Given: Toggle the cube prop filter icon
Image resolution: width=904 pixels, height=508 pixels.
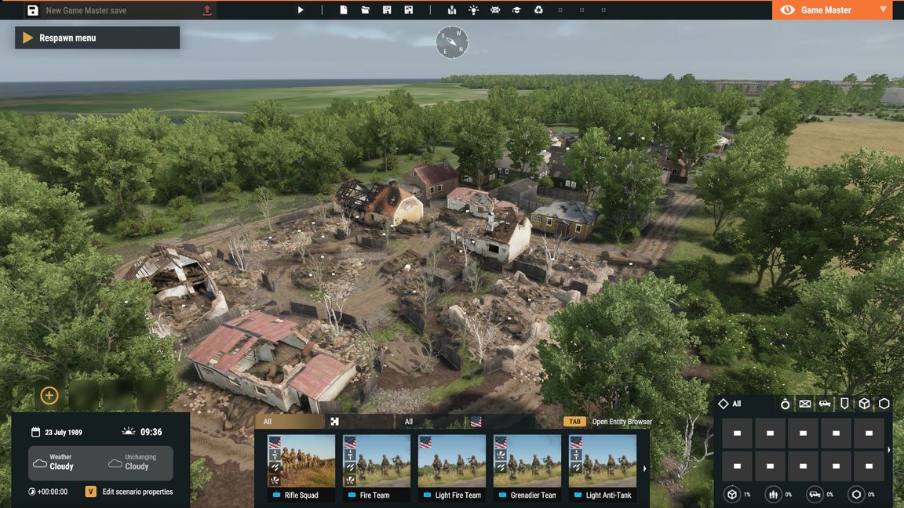Looking at the screenshot, I should point(864,404).
